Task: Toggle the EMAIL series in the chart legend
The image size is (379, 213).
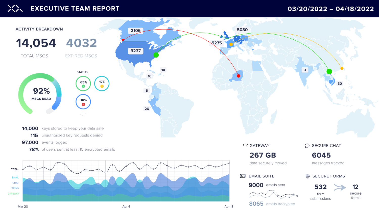Action: coord(15,177)
